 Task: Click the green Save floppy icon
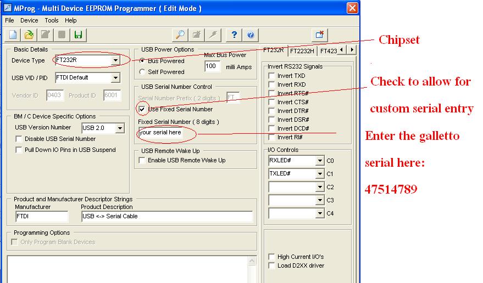click(x=78, y=35)
